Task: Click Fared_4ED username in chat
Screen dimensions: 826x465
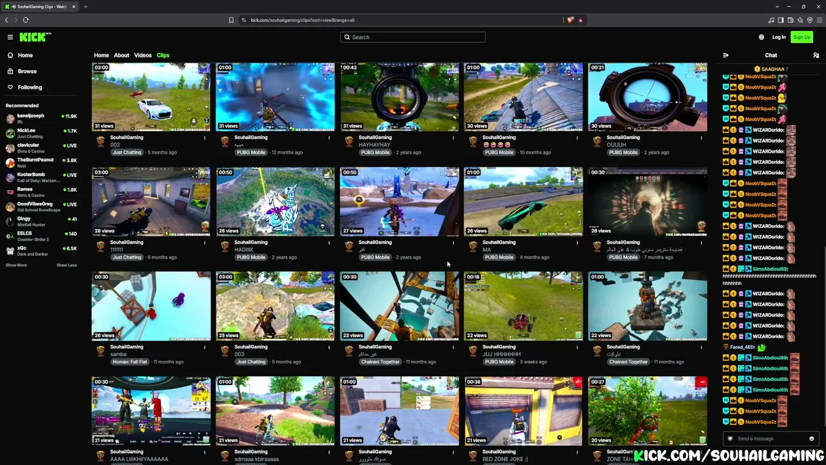Action: (743, 347)
